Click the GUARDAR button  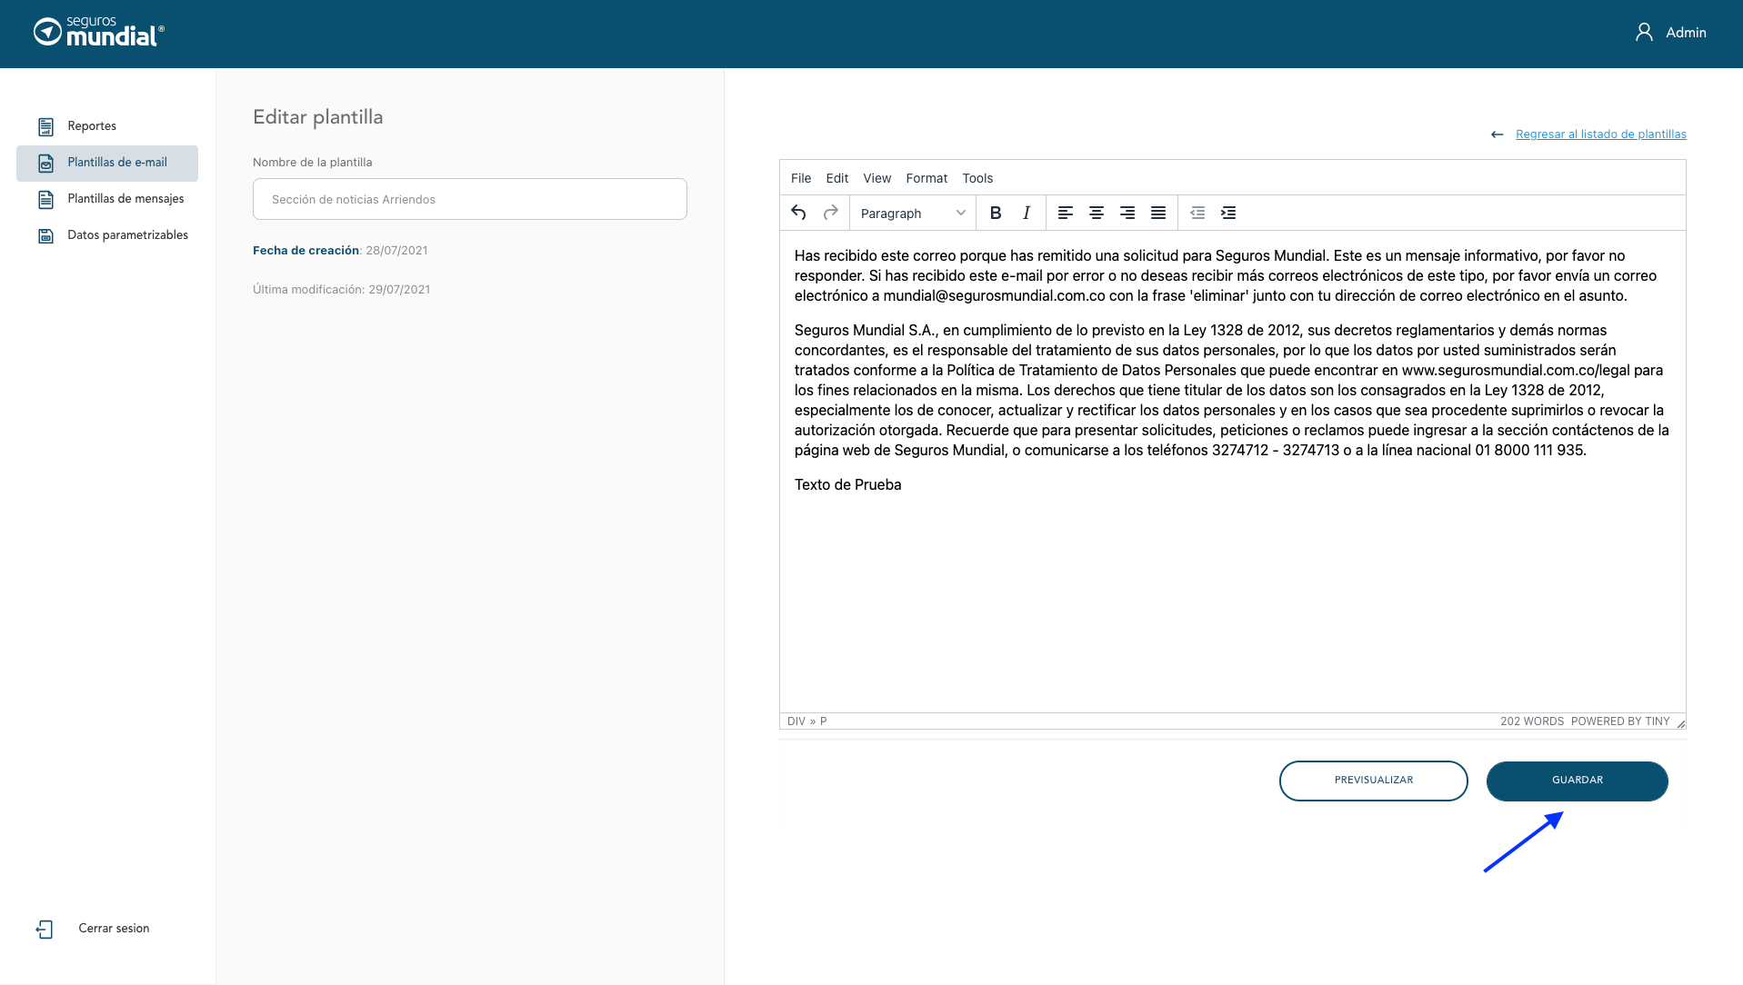(1577, 781)
